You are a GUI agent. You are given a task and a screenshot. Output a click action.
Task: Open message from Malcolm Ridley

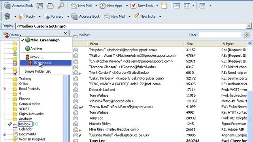pos(100,124)
